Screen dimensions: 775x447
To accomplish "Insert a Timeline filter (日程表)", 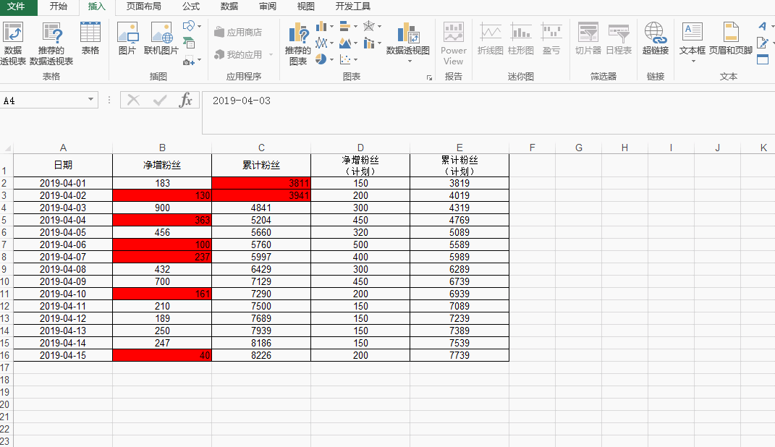I will click(619, 38).
